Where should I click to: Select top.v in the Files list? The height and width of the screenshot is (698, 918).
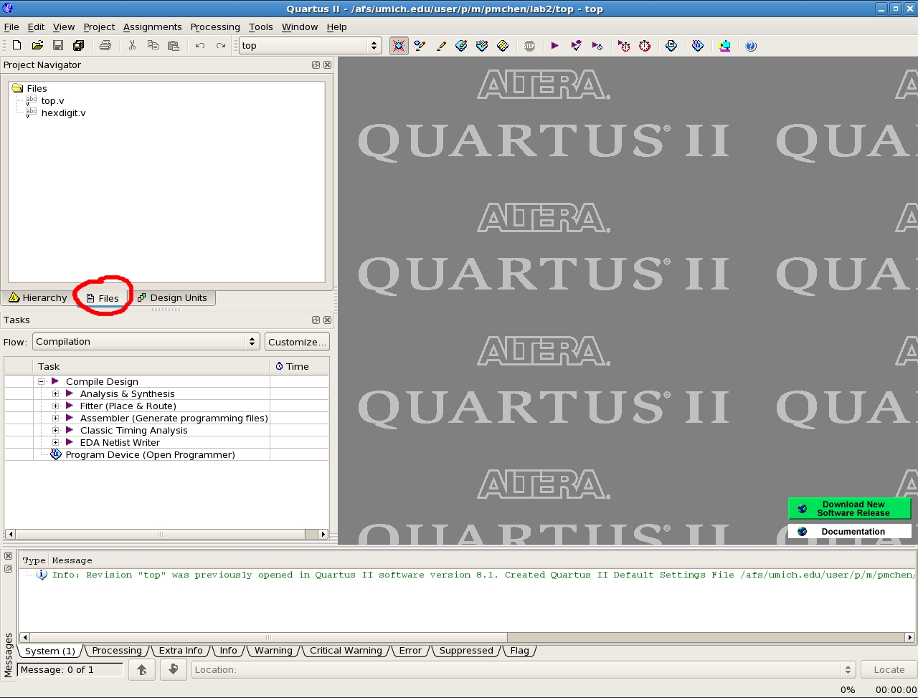[52, 101]
